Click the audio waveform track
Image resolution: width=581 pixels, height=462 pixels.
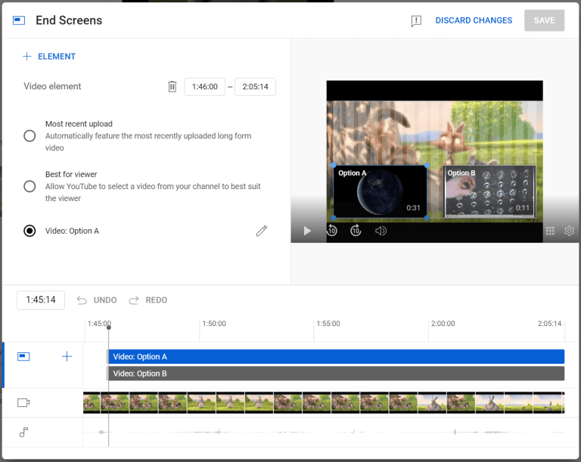[x=324, y=432]
